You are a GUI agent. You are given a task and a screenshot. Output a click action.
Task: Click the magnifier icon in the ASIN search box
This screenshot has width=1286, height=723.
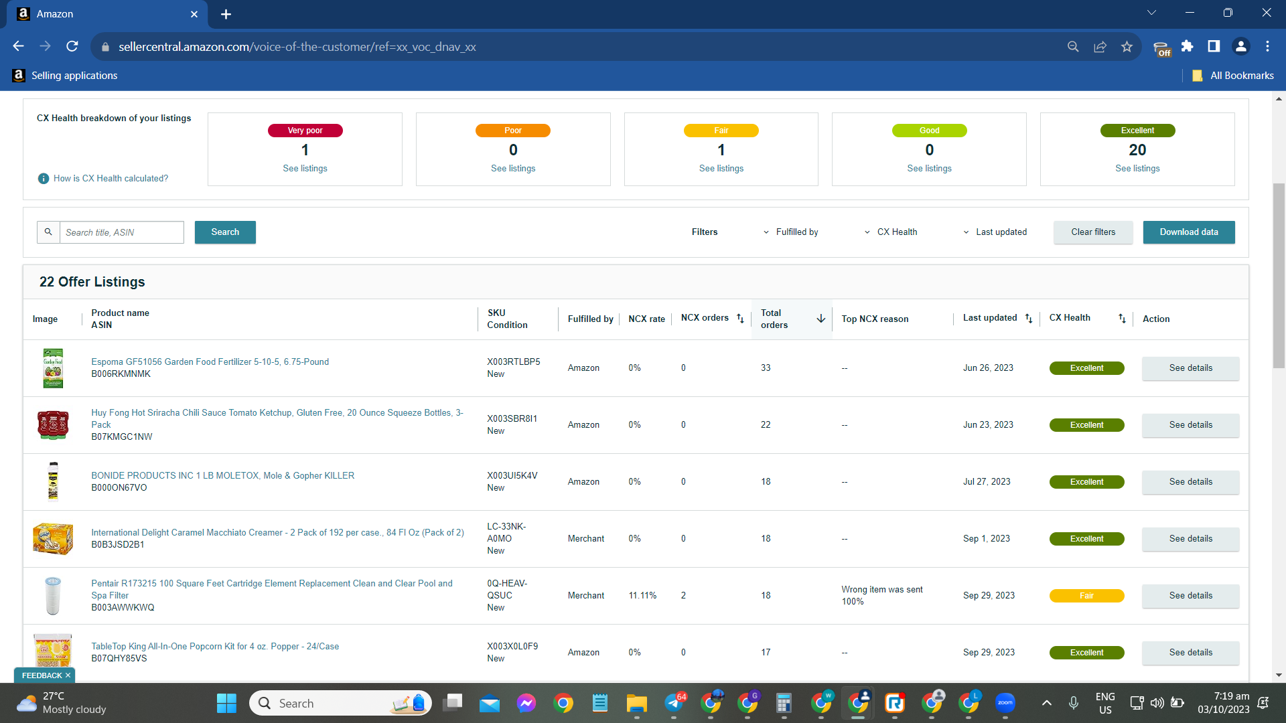coord(48,232)
